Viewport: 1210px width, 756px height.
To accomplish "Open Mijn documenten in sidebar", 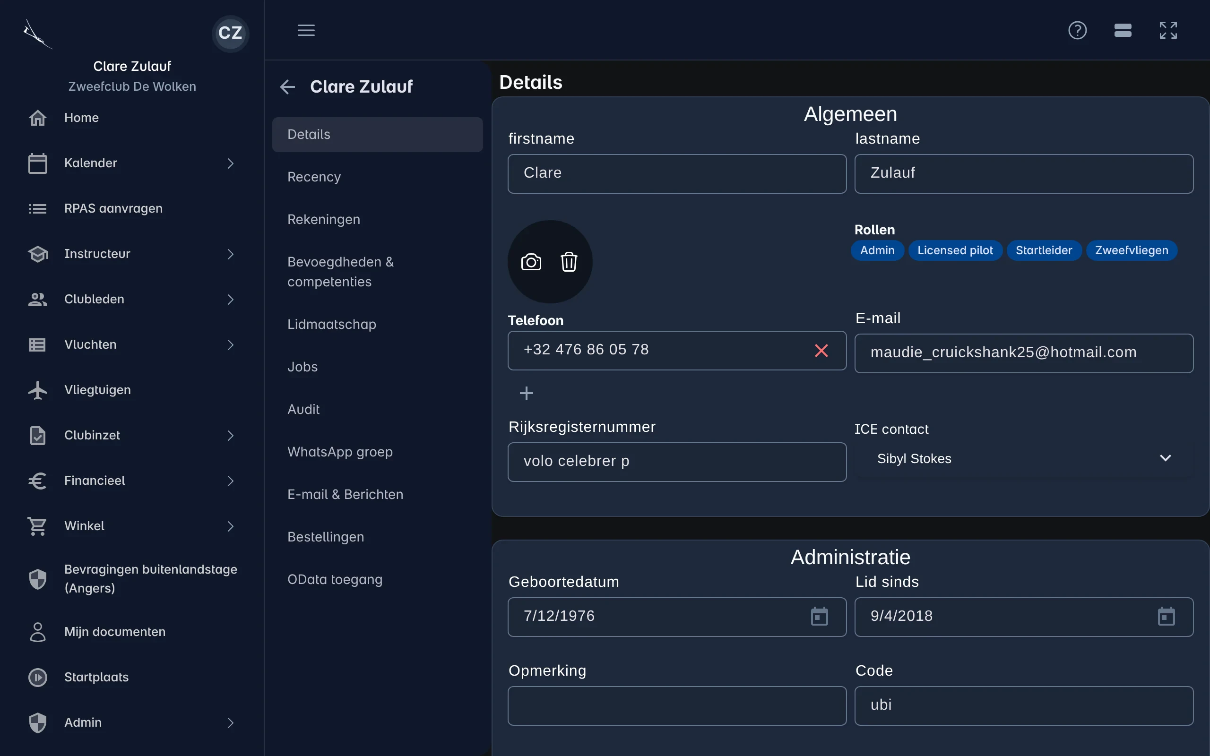I will tap(132, 632).
